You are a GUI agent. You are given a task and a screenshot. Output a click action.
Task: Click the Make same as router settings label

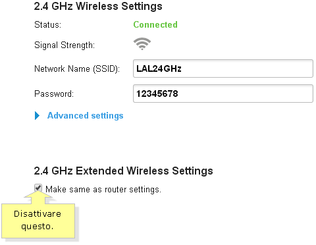[103, 189]
